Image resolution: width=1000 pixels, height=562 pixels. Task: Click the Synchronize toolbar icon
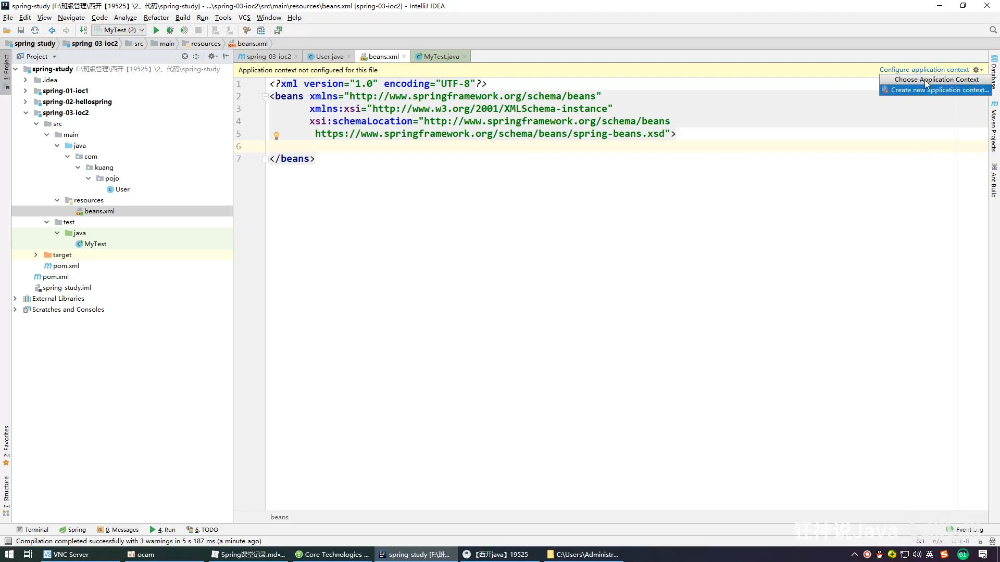pyautogui.click(x=35, y=30)
